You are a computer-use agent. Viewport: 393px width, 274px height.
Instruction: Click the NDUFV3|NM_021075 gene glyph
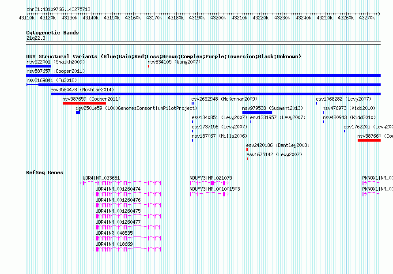[209, 183]
